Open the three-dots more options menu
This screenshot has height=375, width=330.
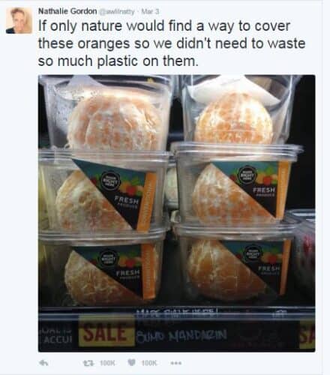click(176, 363)
